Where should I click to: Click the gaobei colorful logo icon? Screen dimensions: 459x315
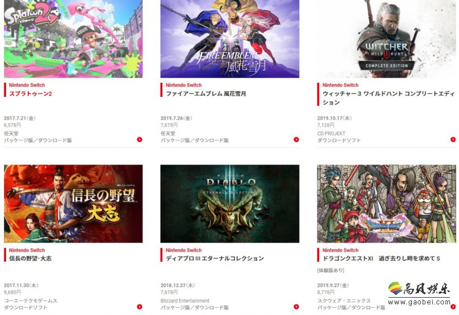[x=395, y=289]
